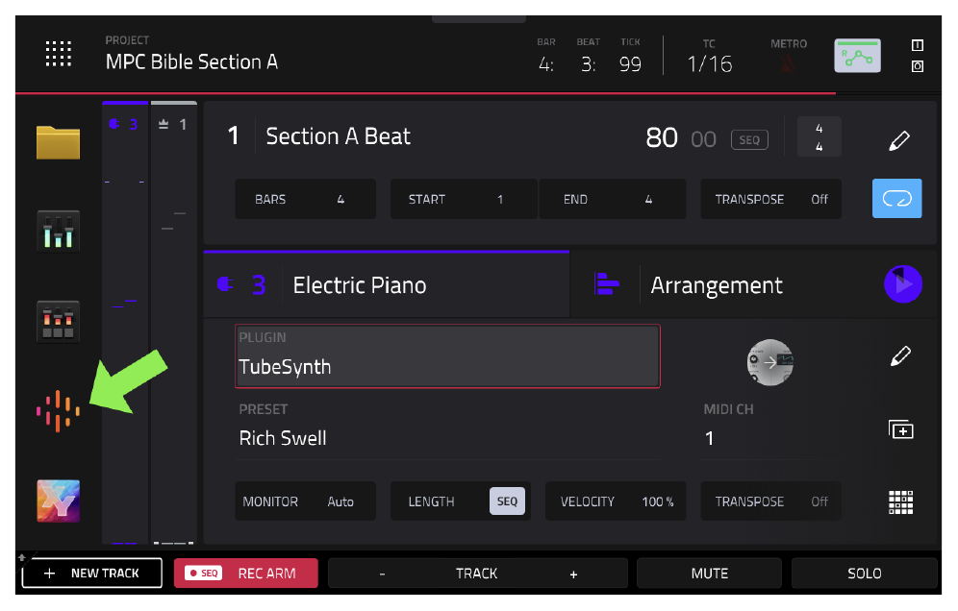This screenshot has height=611, width=958.
Task: Toggle the blue sequence loop button
Action: point(896,198)
